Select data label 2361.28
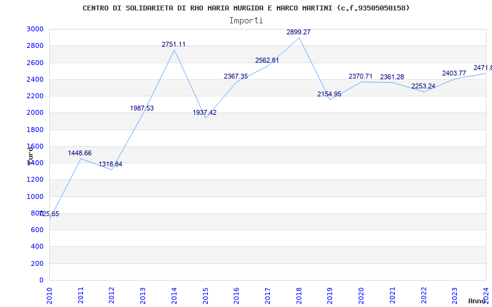492x307 pixels. click(392, 77)
